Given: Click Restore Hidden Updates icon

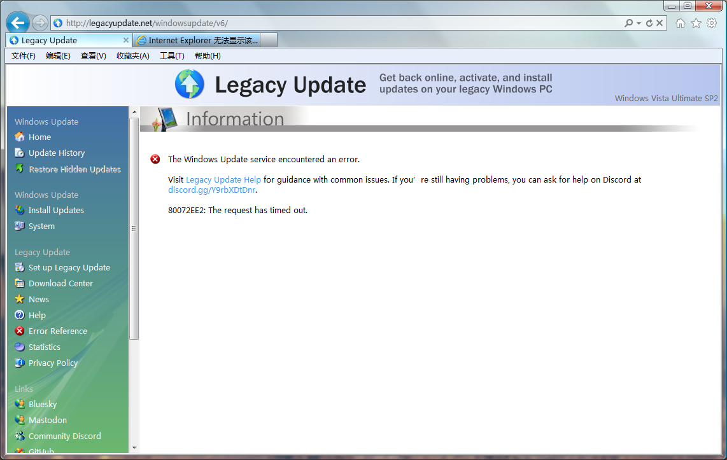Looking at the screenshot, I should coord(20,169).
